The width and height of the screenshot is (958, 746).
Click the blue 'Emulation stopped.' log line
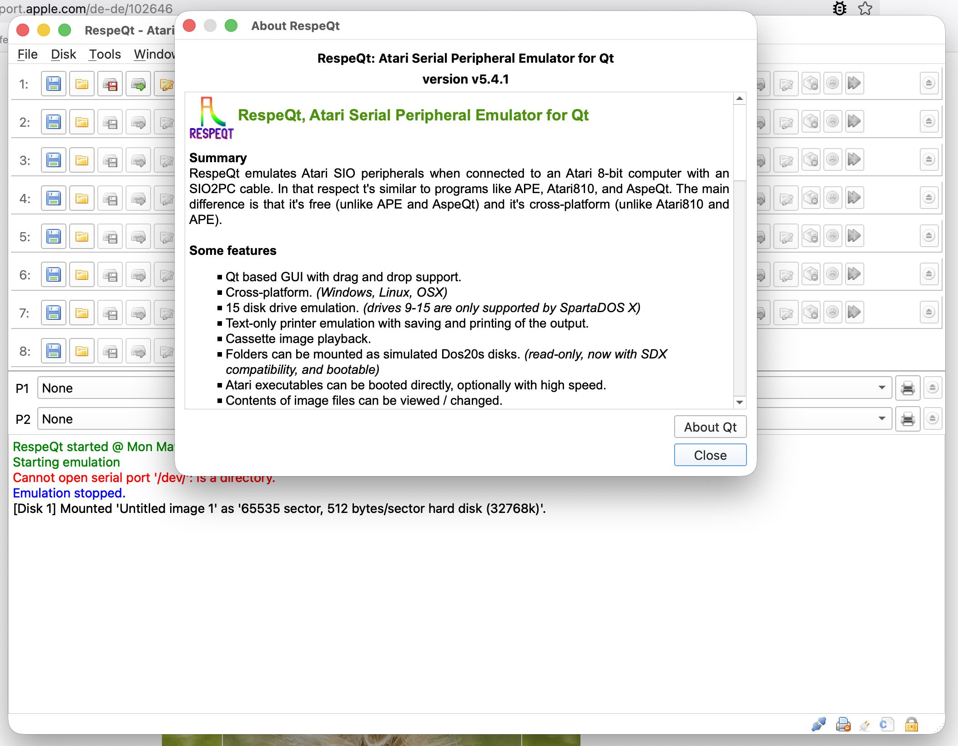point(69,493)
